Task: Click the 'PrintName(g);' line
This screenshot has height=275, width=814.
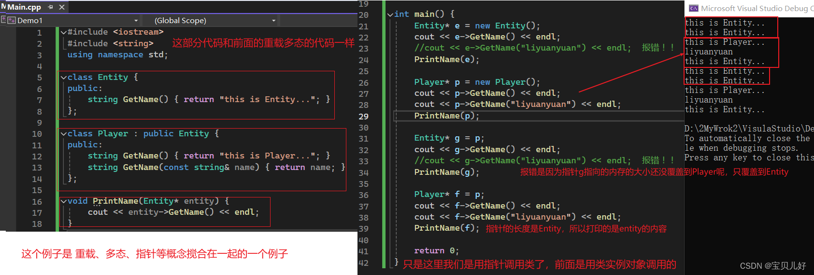Action: (447, 172)
